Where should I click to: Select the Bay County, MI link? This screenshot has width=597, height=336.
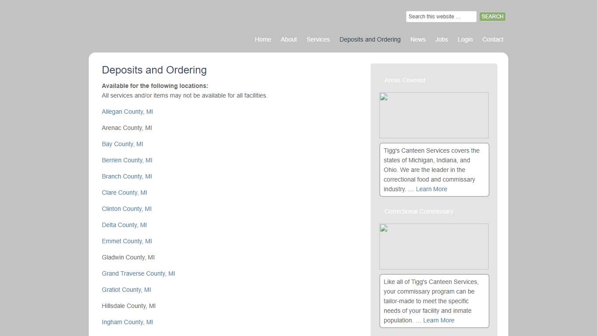pyautogui.click(x=122, y=144)
